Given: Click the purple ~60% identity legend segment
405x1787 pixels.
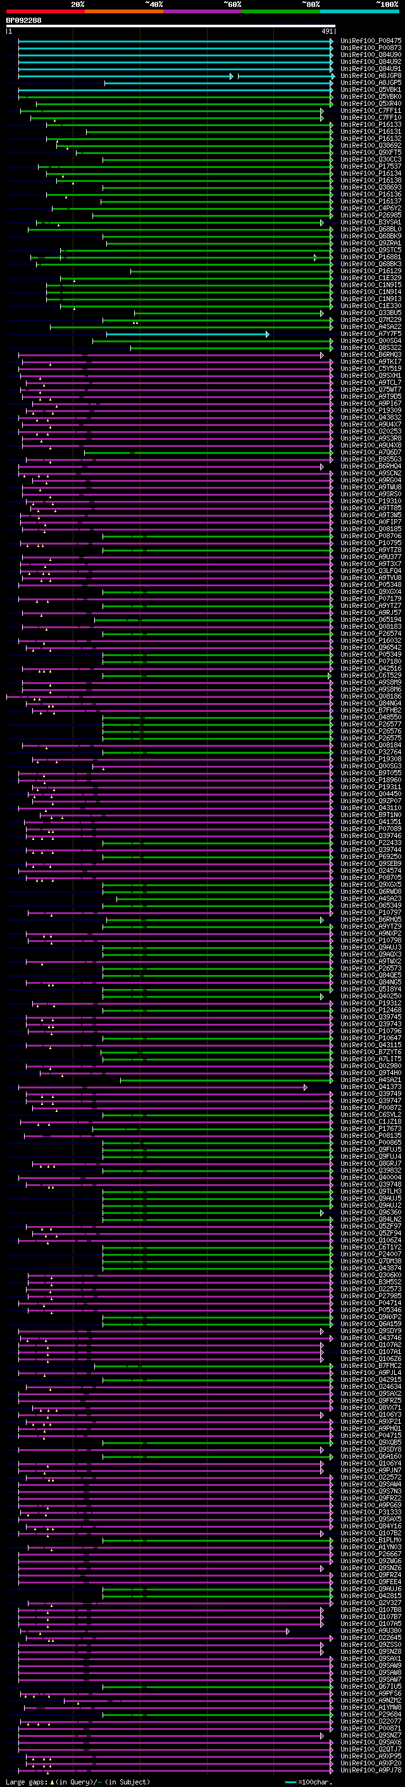Looking at the screenshot, I should (203, 11).
